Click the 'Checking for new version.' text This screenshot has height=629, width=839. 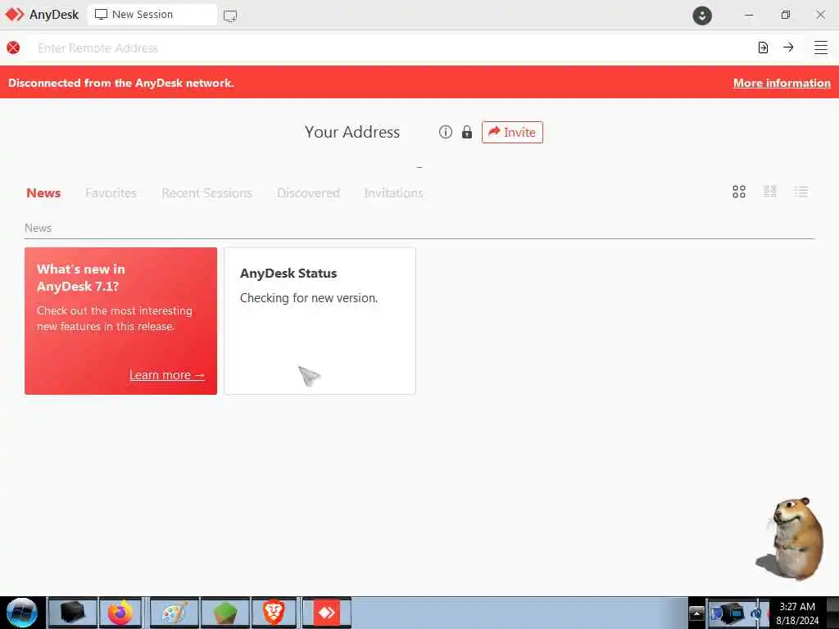[309, 298]
